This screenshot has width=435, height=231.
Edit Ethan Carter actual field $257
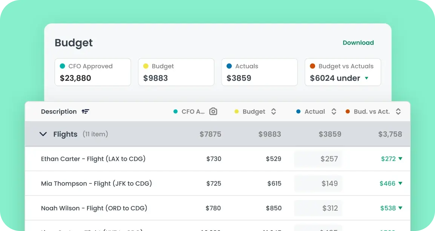click(318, 159)
